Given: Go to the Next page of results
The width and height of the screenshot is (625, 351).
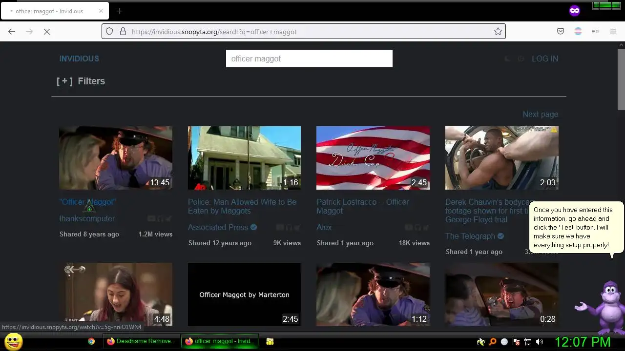Looking at the screenshot, I should point(540,114).
